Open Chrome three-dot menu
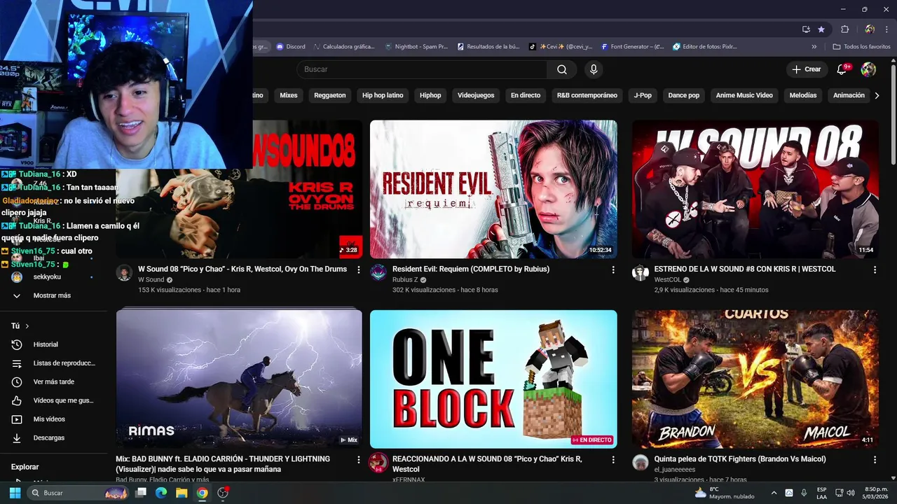The height and width of the screenshot is (504, 897). (887, 29)
